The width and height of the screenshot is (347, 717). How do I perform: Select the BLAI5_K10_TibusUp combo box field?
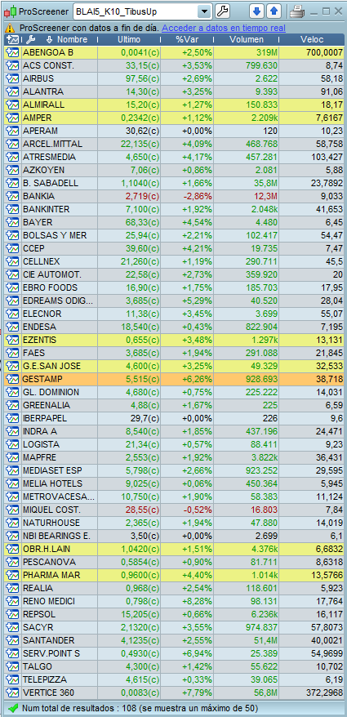[x=142, y=11]
